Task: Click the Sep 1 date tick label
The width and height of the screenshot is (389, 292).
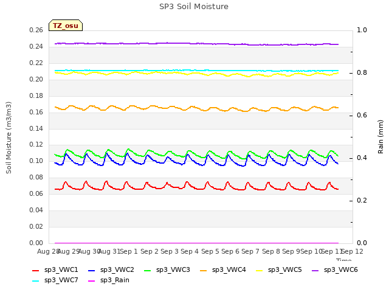Action: 129,251
